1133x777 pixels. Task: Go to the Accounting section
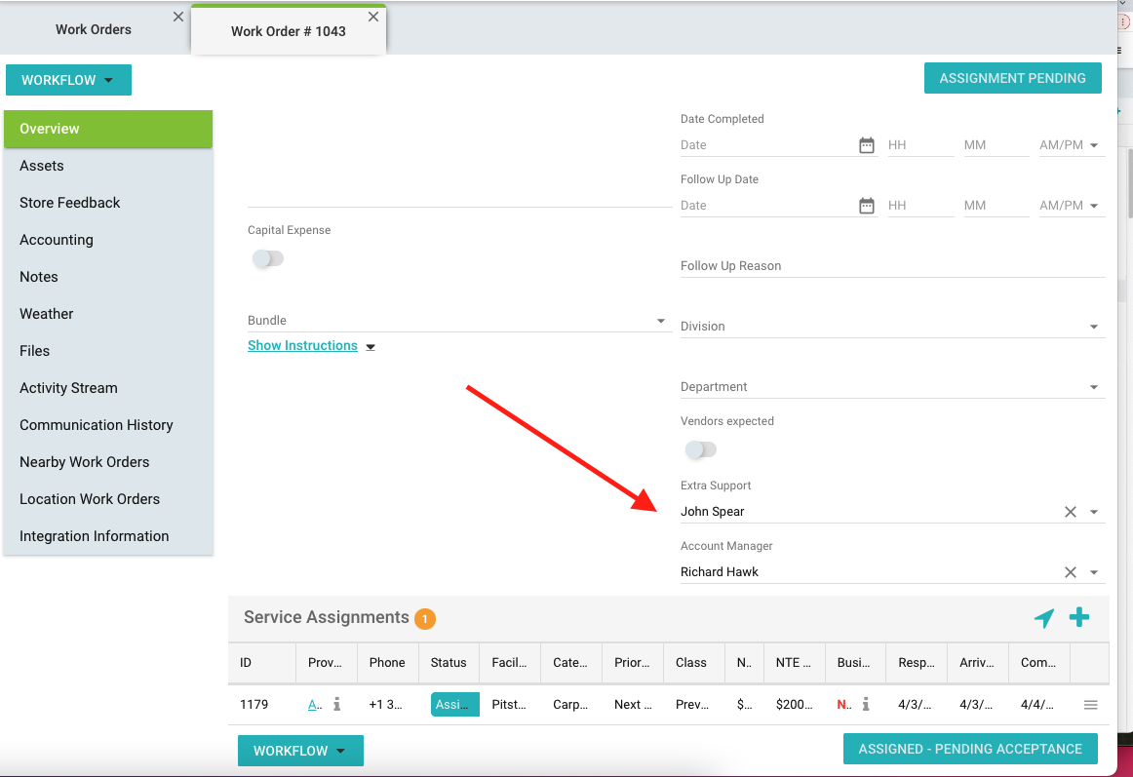pos(57,240)
